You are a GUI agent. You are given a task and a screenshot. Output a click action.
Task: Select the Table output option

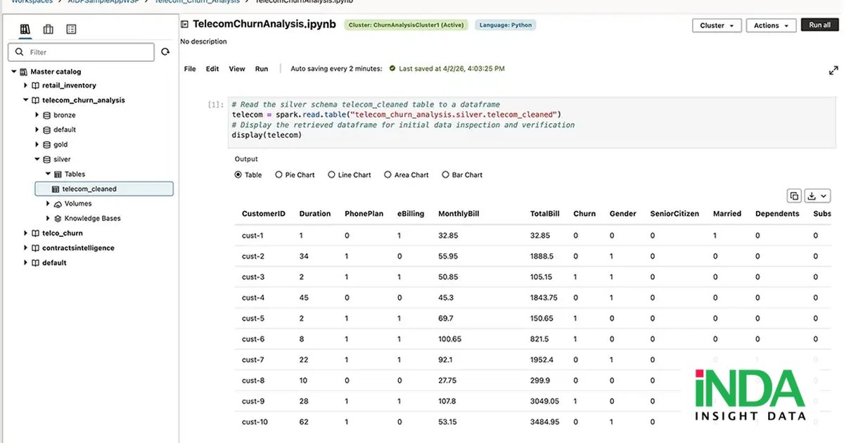(238, 175)
